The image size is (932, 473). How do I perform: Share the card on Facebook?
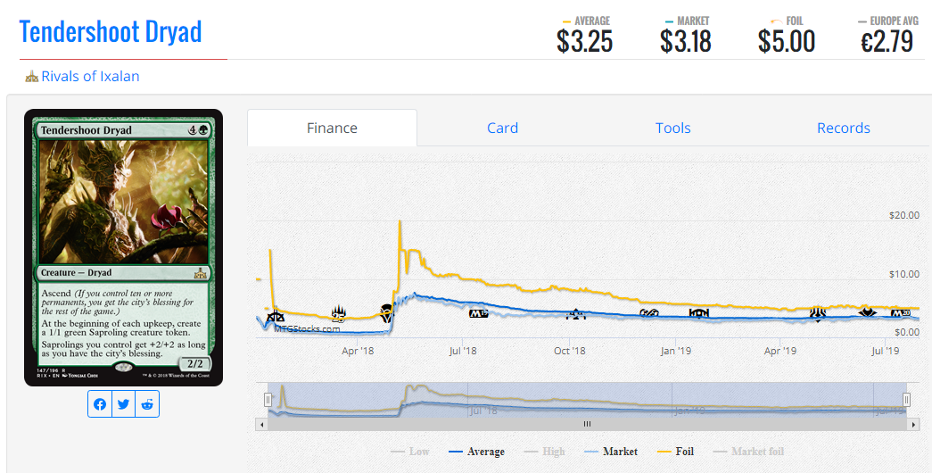pyautogui.click(x=100, y=404)
